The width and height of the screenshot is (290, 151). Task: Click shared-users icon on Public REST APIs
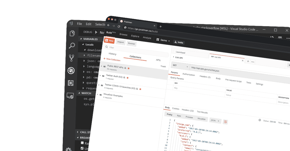pyautogui.click(x=125, y=68)
